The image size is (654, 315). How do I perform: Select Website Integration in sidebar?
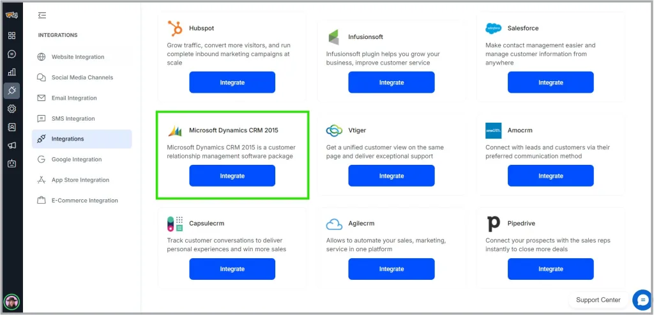pos(77,57)
